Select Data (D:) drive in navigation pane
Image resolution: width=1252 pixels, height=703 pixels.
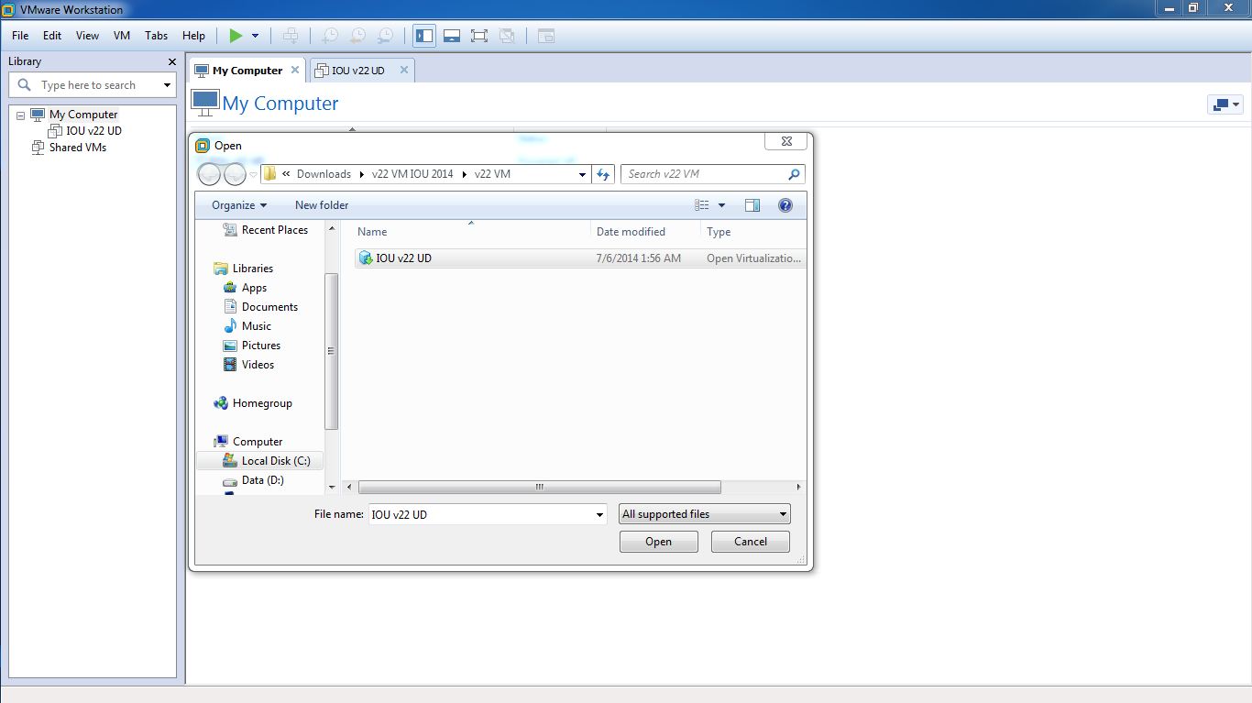(262, 480)
